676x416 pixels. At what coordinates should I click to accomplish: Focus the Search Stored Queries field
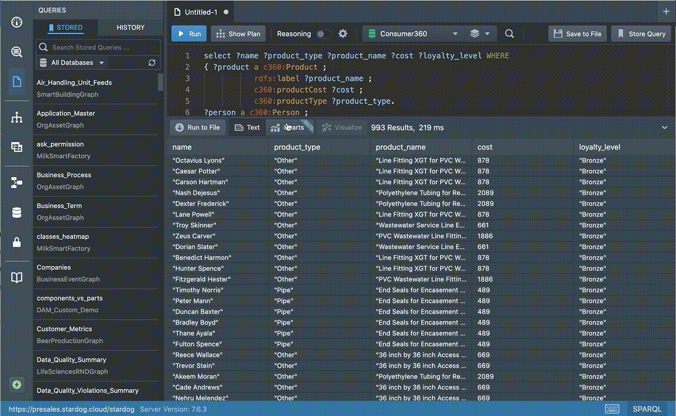click(98, 48)
